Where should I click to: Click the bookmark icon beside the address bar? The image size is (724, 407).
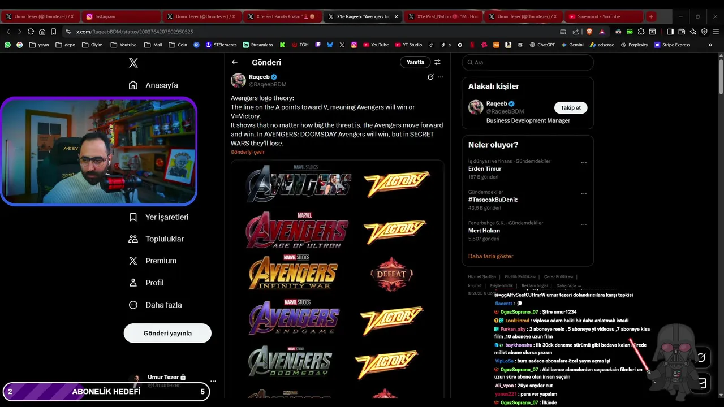coord(53,32)
